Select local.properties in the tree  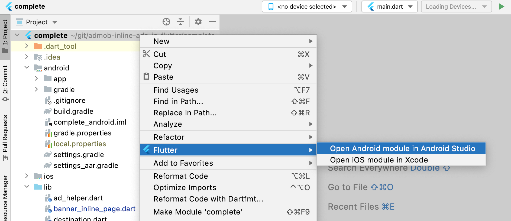80,144
